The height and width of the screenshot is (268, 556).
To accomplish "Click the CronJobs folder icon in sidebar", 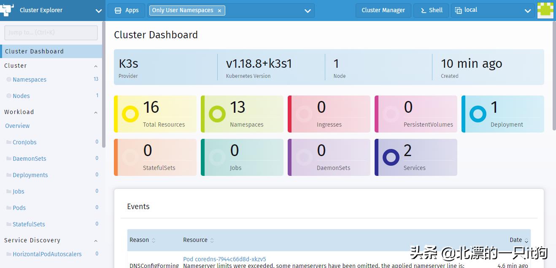I will click(8, 142).
